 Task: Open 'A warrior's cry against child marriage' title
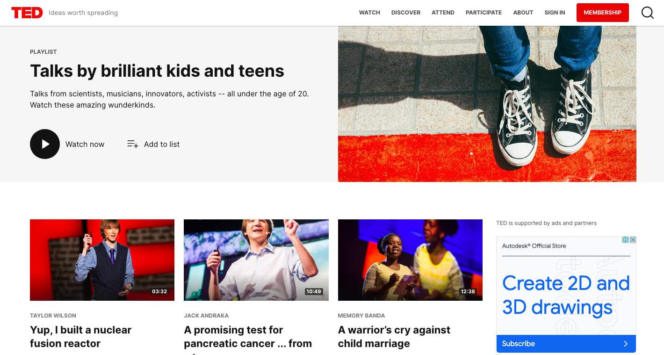(394, 337)
